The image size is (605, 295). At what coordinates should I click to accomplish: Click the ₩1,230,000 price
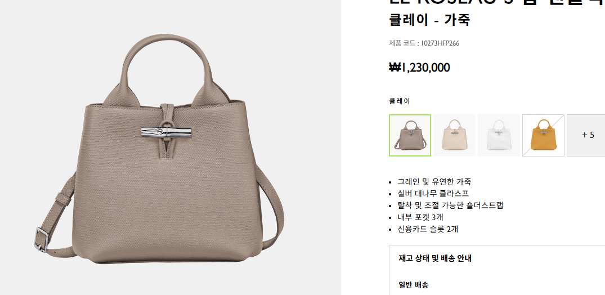coord(419,68)
